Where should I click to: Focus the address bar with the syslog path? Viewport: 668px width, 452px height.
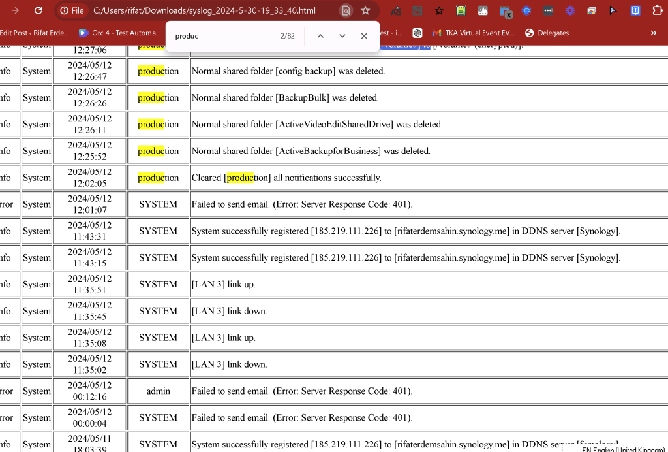204,10
